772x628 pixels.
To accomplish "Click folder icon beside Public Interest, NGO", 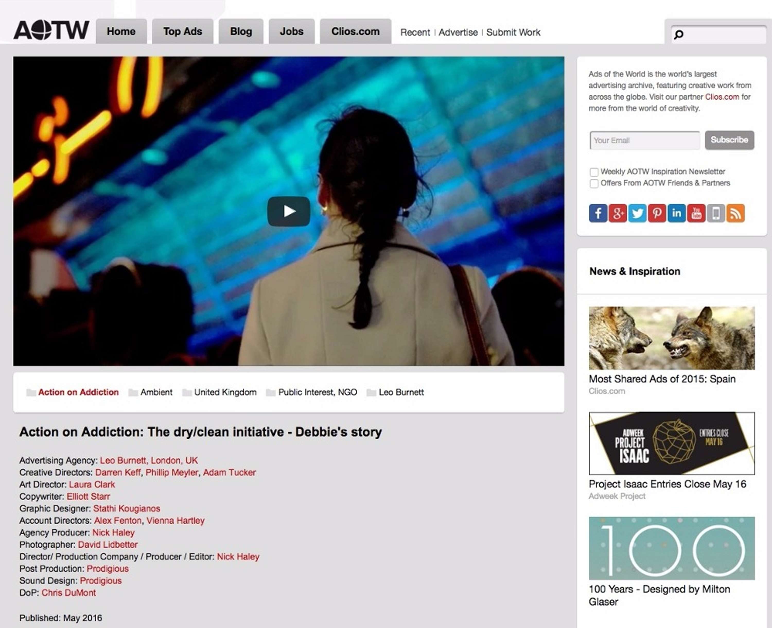I will tap(271, 392).
